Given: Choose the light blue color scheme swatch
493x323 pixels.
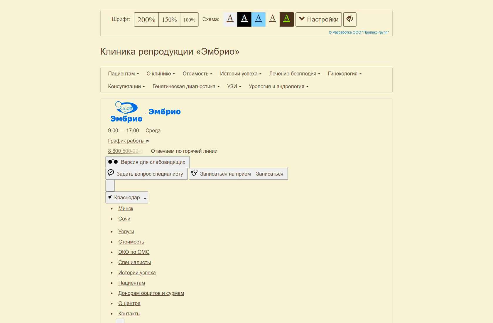Looking at the screenshot, I should tap(259, 19).
